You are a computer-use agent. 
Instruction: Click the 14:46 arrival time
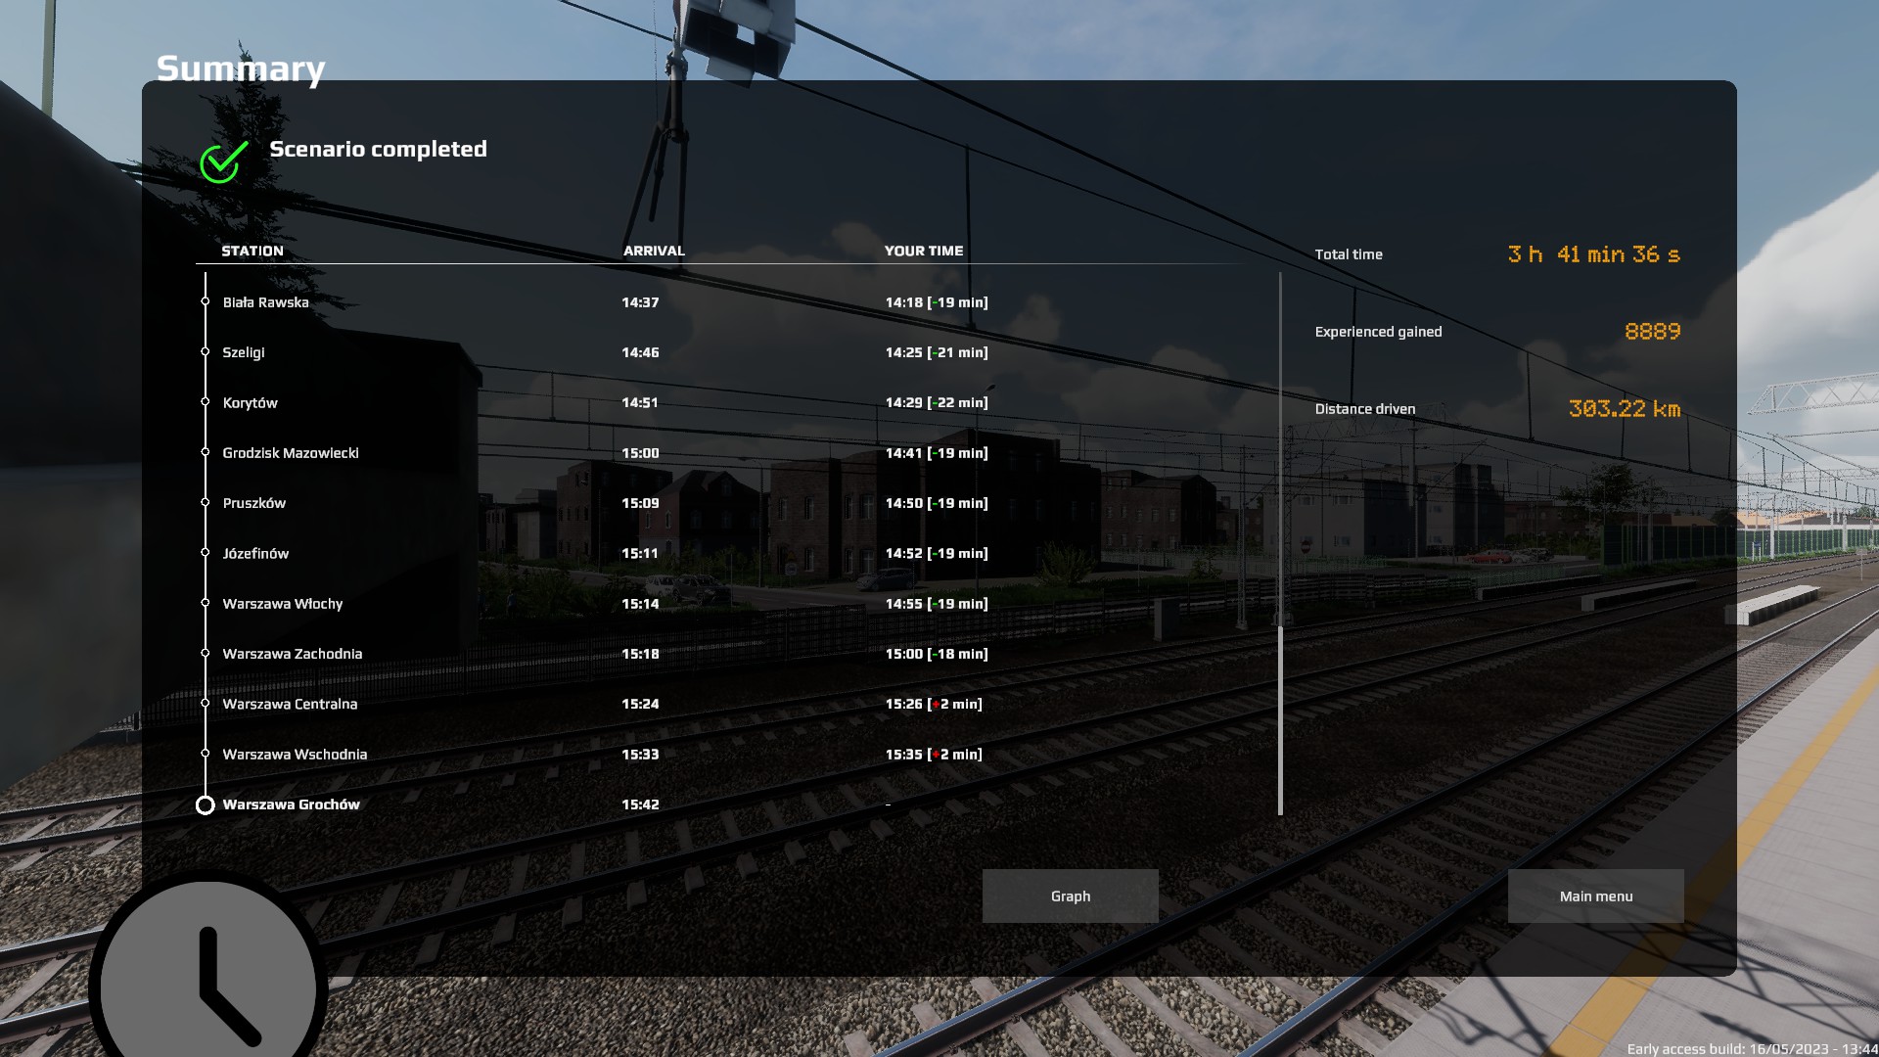[x=640, y=352]
